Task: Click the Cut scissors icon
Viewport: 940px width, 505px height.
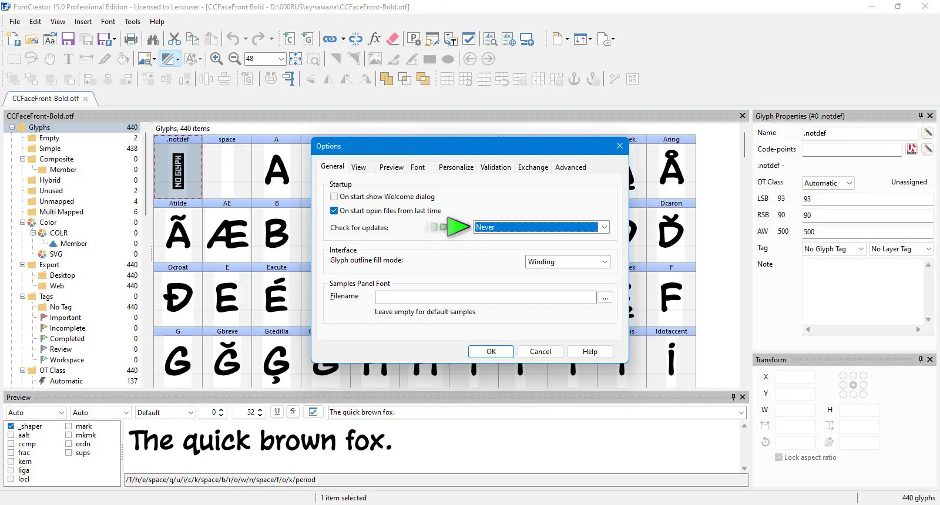Action: tap(174, 39)
